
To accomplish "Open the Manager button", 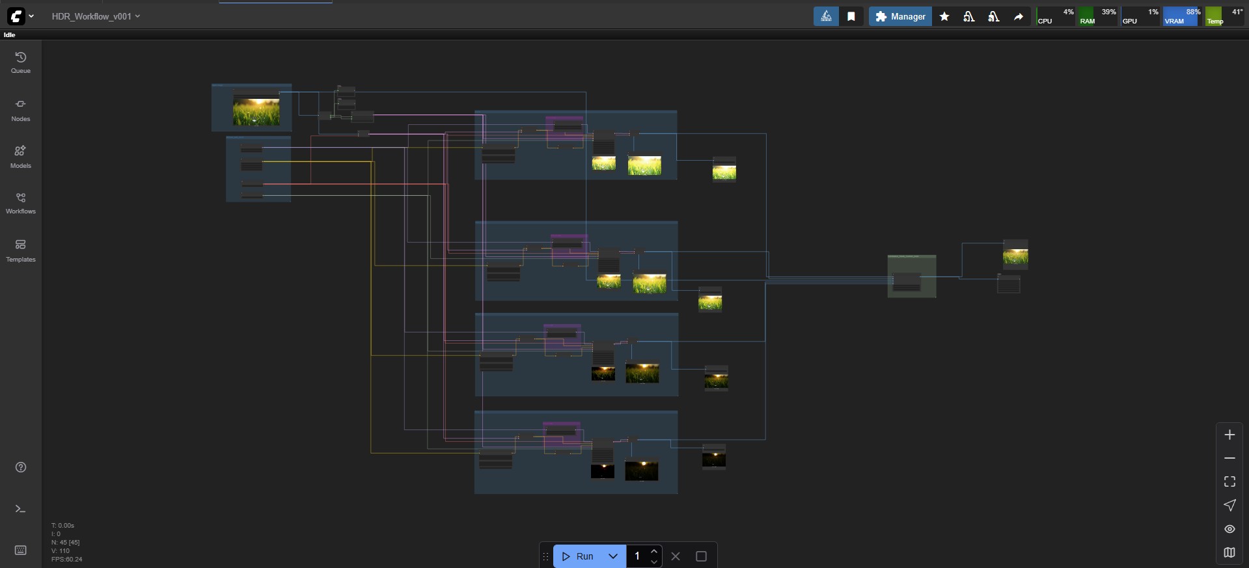I will (900, 17).
